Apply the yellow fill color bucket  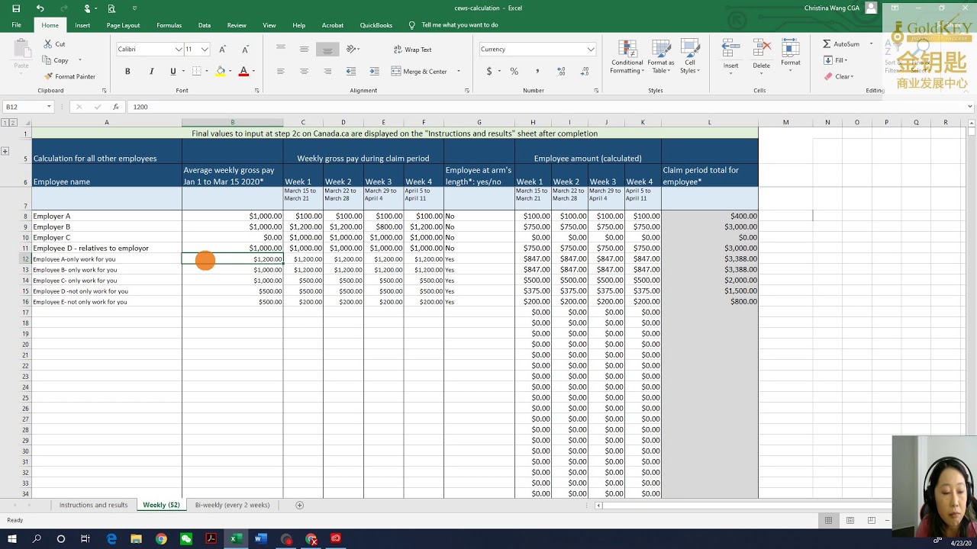tap(221, 71)
